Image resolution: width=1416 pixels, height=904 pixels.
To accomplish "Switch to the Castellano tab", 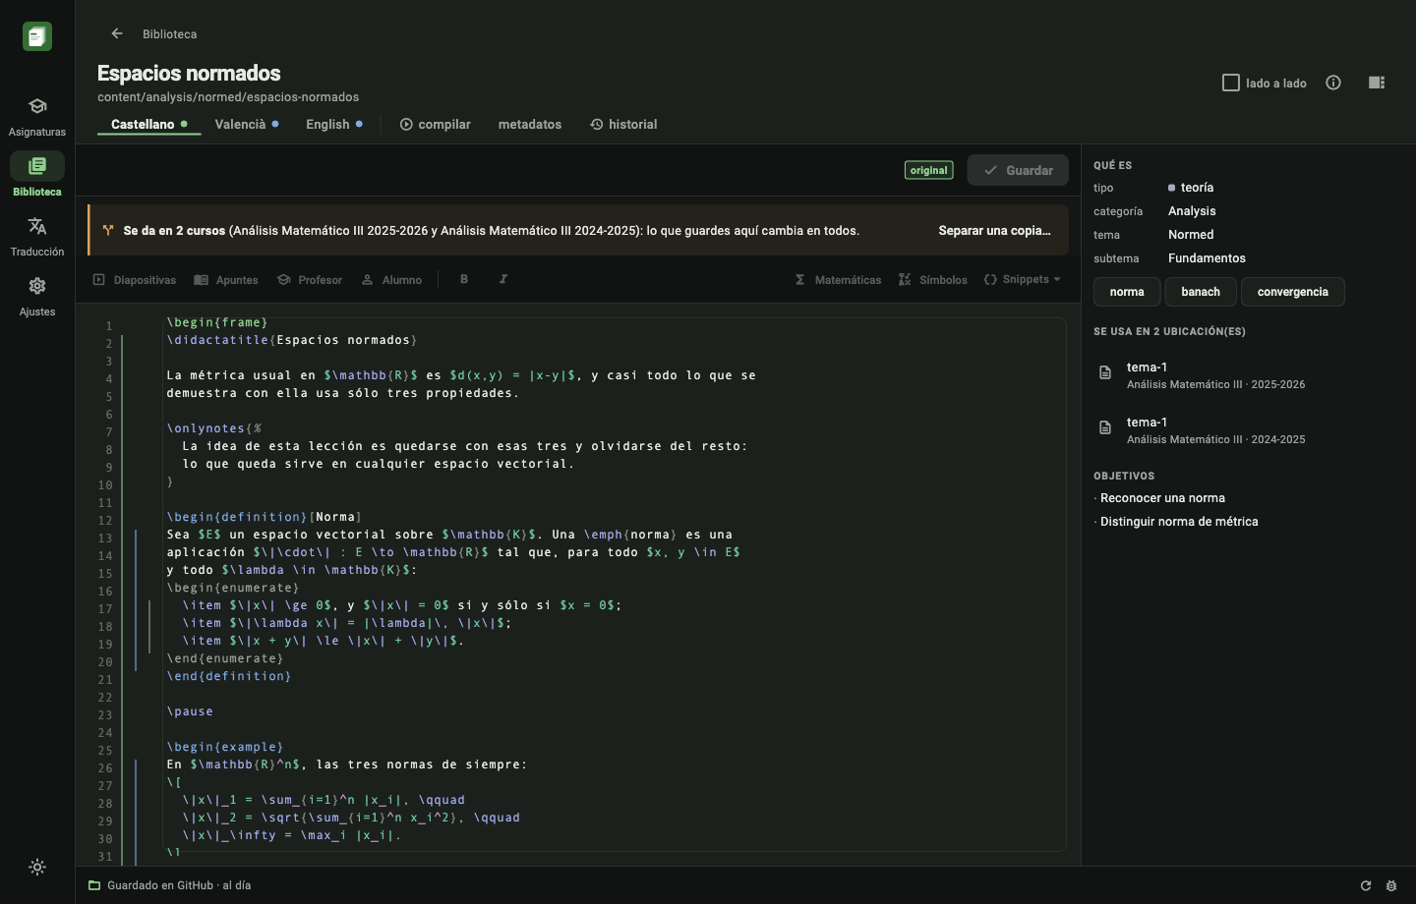I will point(149,124).
